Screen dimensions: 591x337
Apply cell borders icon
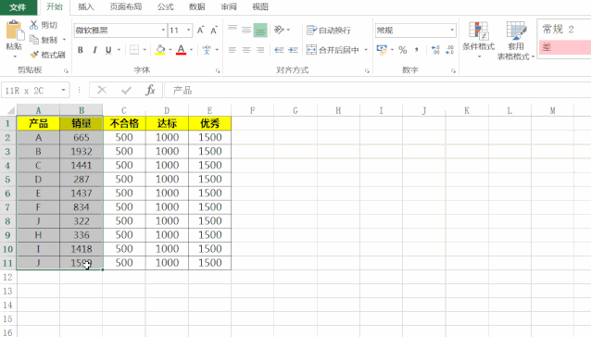134,50
